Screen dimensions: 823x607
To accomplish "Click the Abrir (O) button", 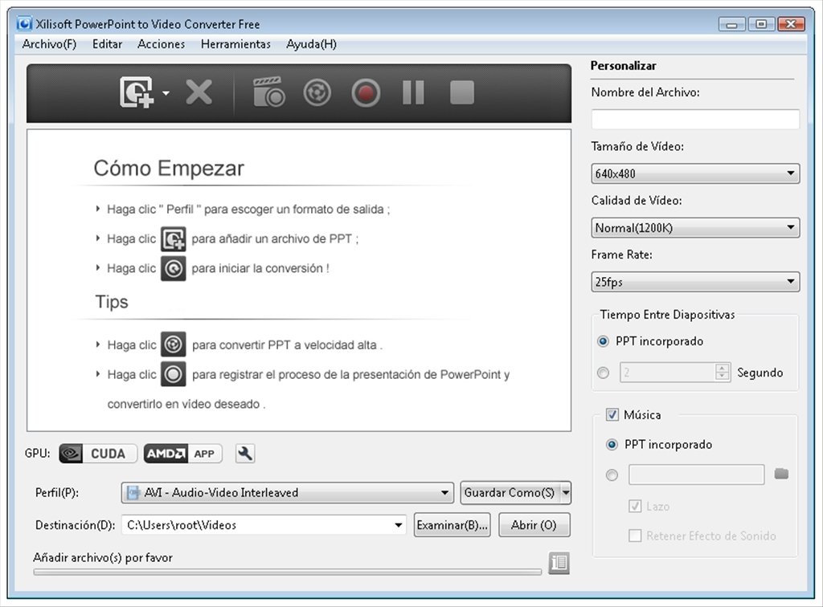I will (x=534, y=525).
